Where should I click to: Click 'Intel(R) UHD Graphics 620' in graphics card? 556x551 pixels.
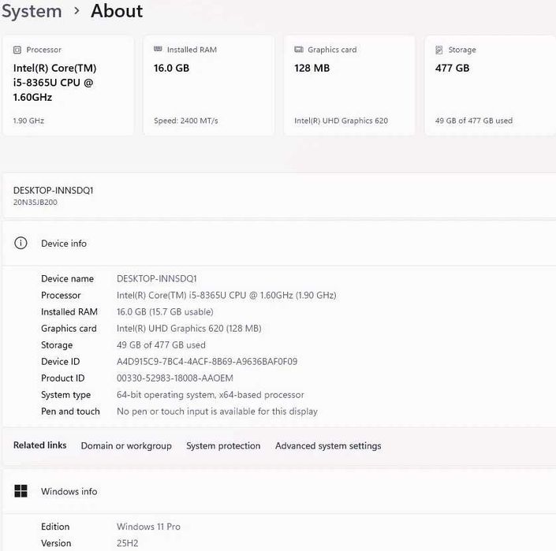(341, 121)
